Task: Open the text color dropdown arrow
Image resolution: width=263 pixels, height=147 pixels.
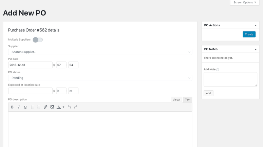Action: coord(63,107)
